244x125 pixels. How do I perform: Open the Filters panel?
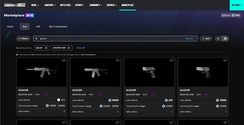[23, 39]
